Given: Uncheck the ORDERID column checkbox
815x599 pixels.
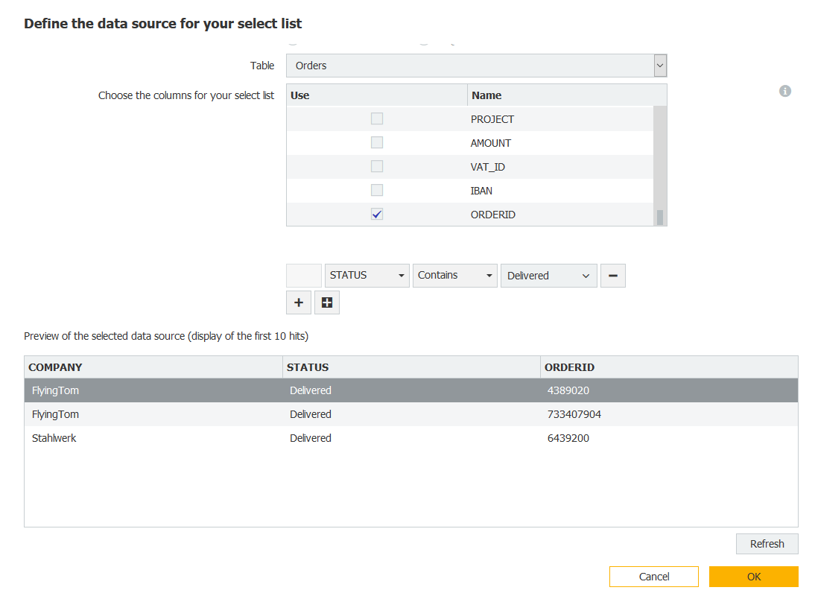Looking at the screenshot, I should (x=377, y=215).
